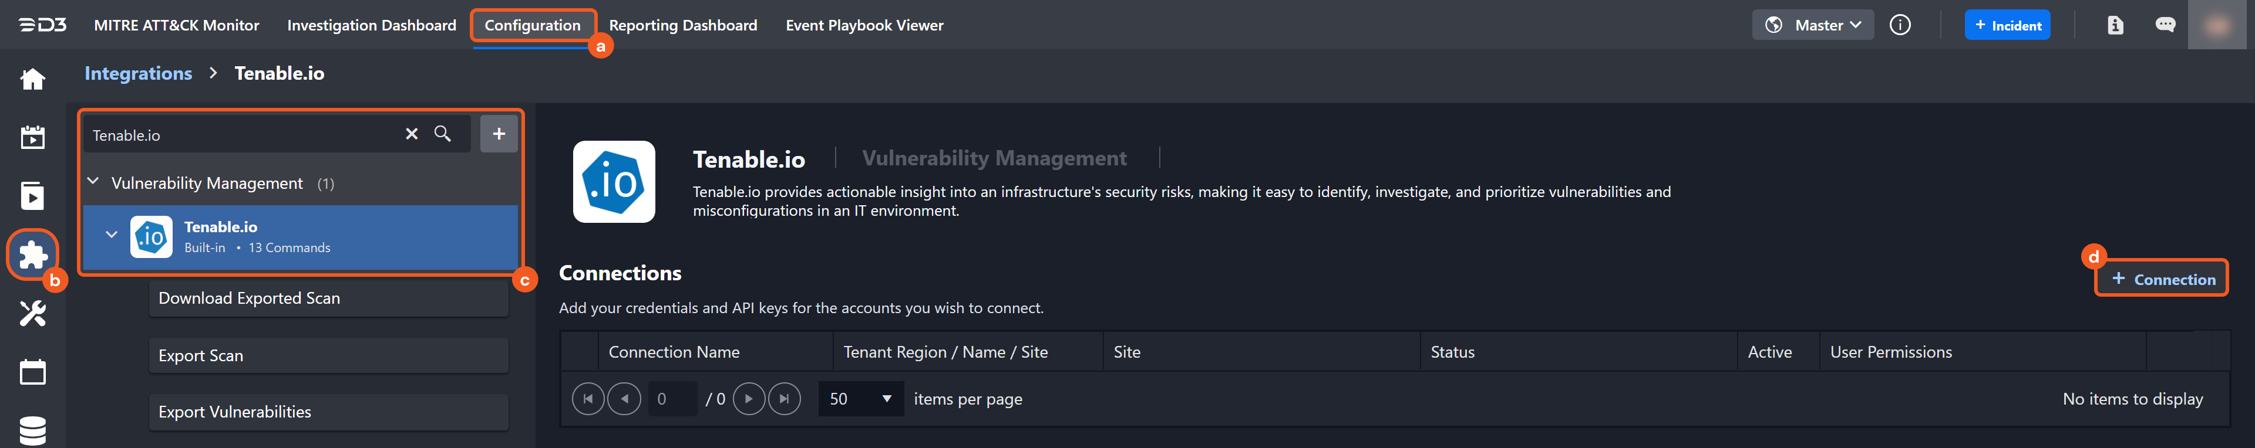
Task: Open the Integrations puzzle-piece icon
Action: [32, 254]
